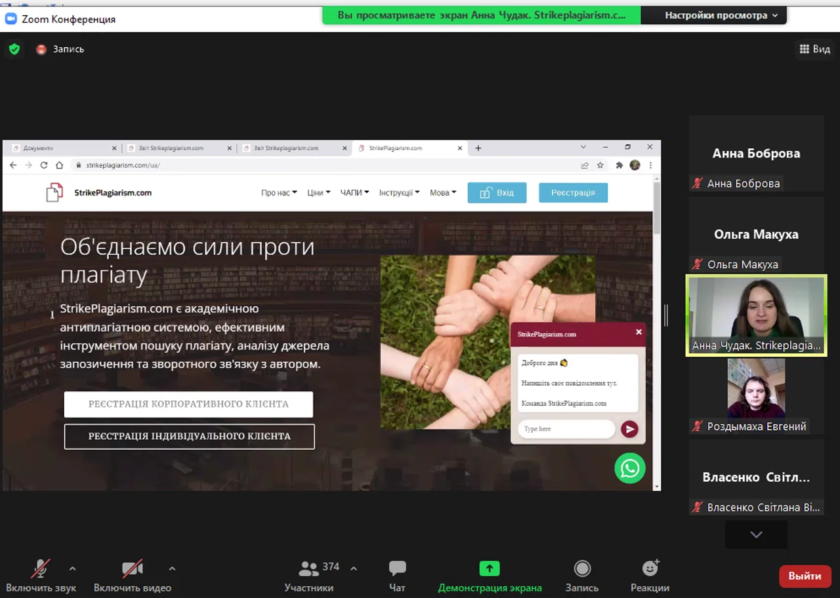
Task: Send chat message with arrow button
Action: click(x=629, y=429)
